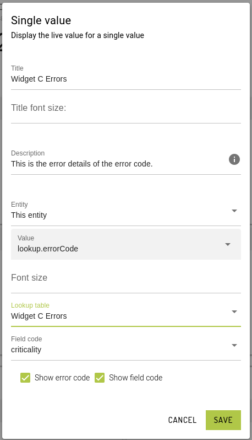Screen dimensions: 252x440
Task: Click the 'Show field code' label text
Action: pyautogui.click(x=135, y=378)
